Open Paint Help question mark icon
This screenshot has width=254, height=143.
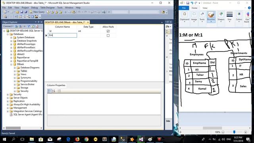249,8
